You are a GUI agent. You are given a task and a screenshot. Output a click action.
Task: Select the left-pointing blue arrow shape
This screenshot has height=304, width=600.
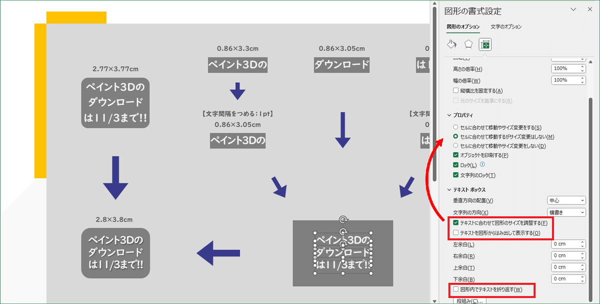point(218,254)
